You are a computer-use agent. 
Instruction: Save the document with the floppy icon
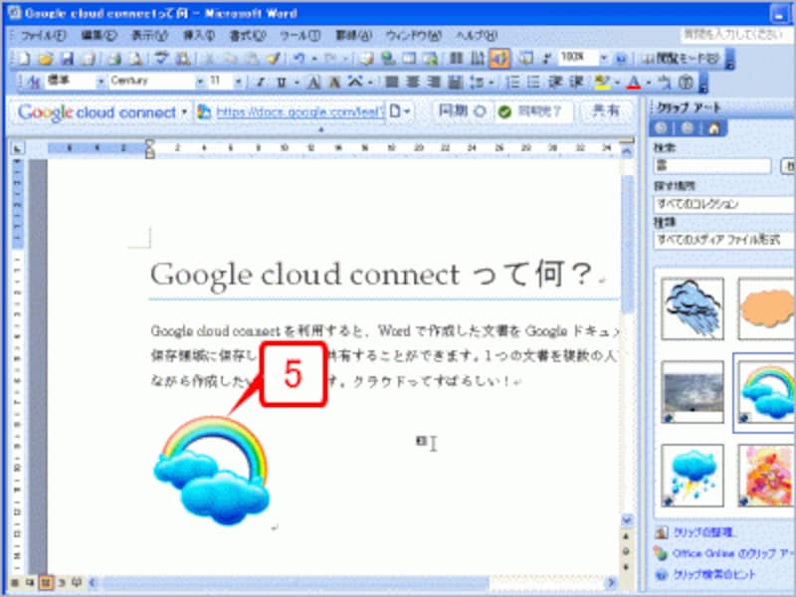67,59
